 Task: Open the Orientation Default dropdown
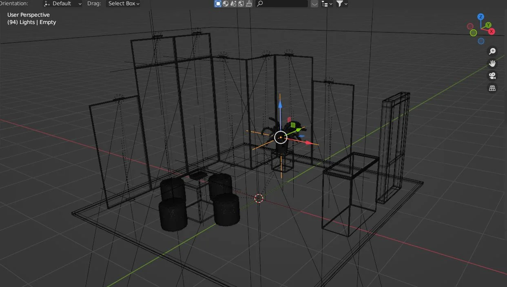click(x=62, y=4)
